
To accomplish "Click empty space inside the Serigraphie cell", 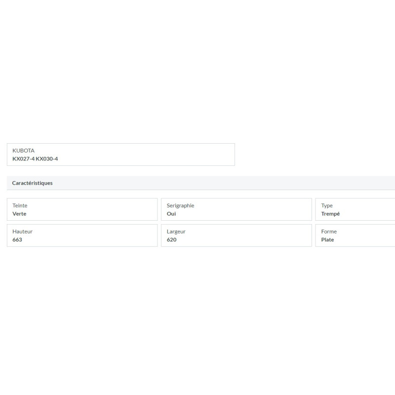I will click(252, 209).
